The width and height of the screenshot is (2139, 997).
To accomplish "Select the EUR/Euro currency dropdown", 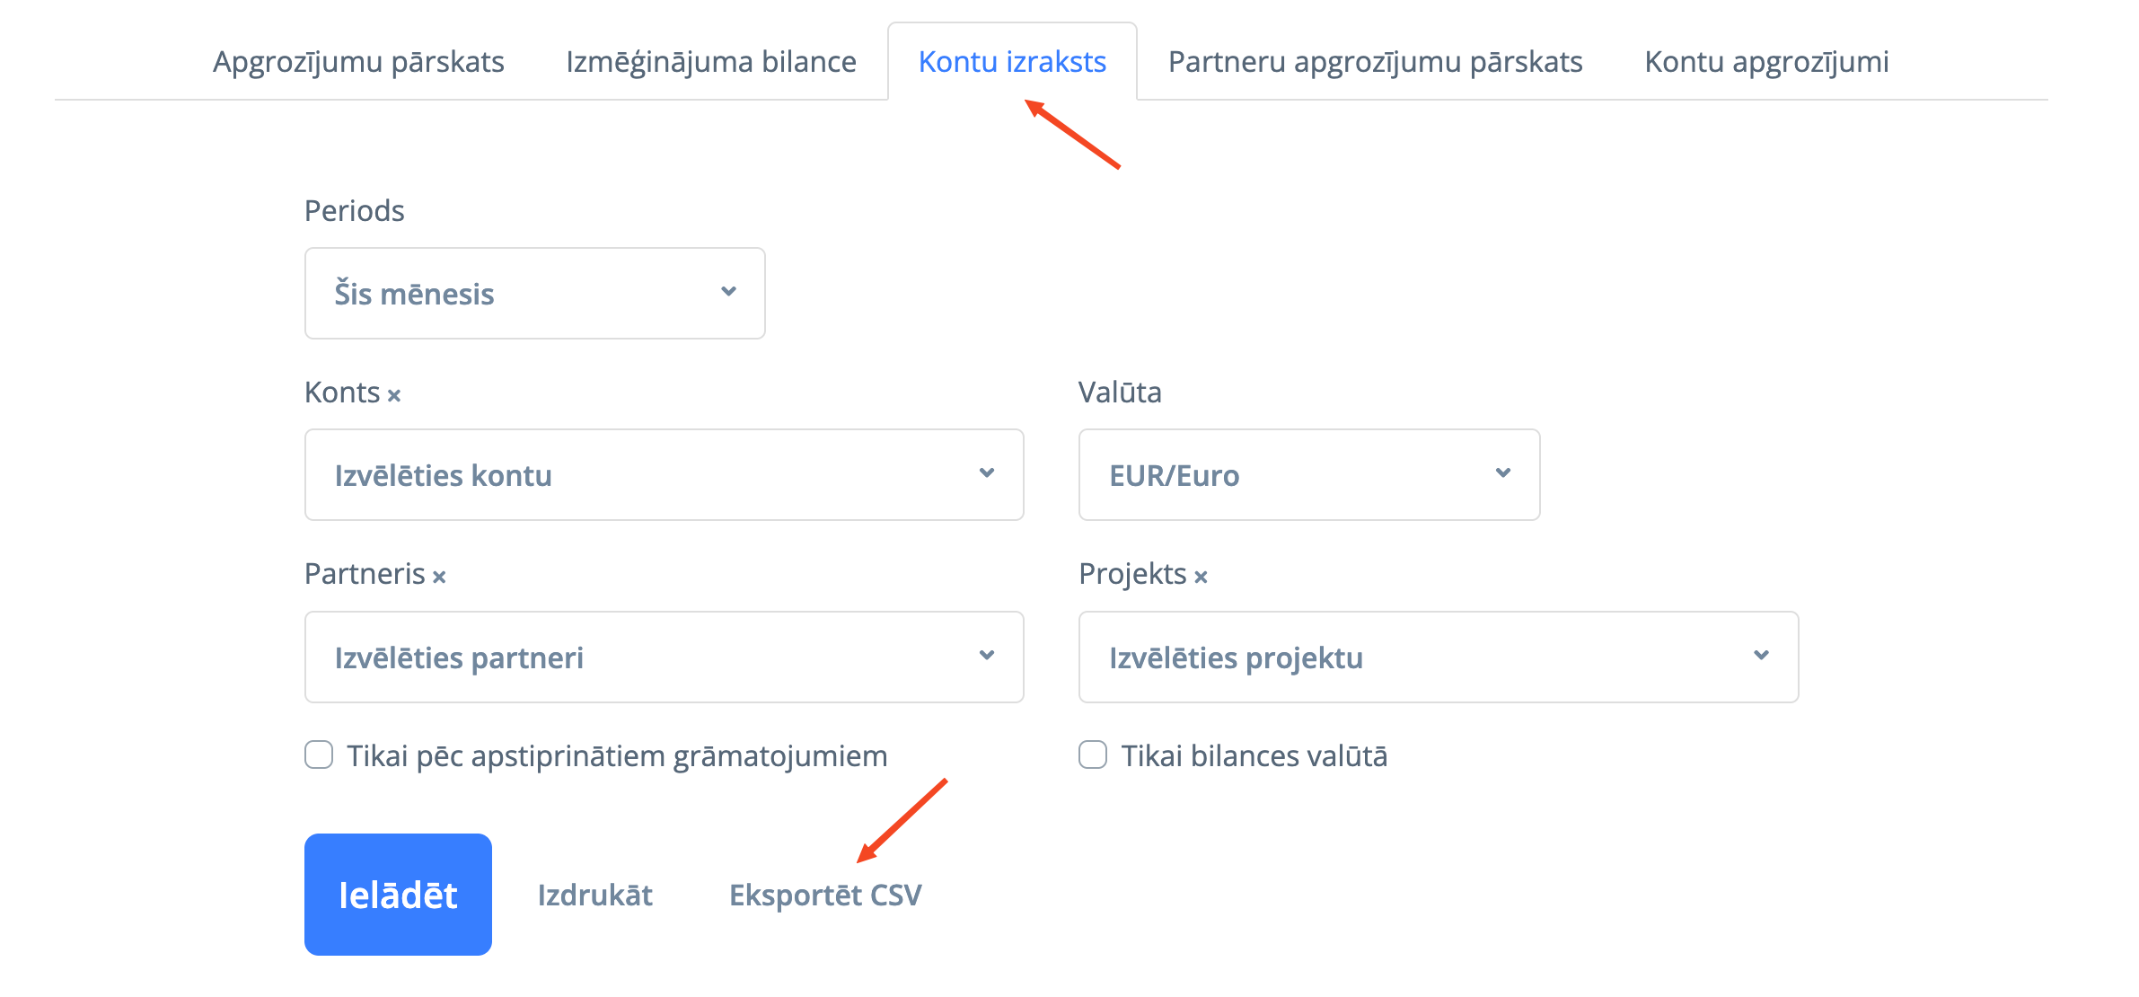I will [x=1308, y=474].
